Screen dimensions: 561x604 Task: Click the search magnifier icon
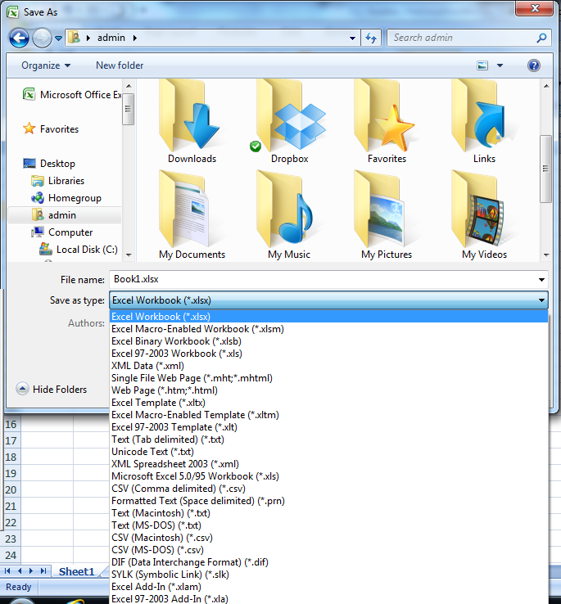click(x=541, y=38)
